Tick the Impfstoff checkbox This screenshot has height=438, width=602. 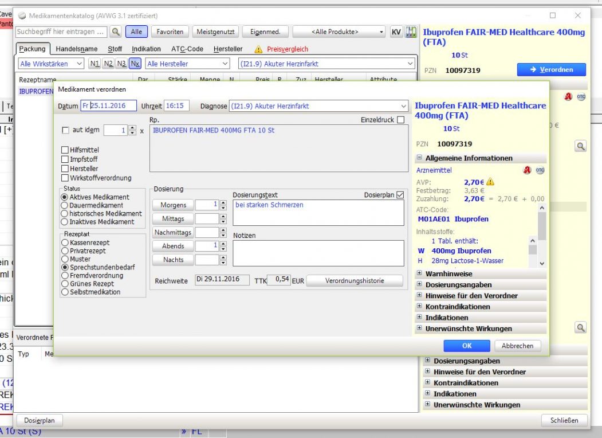65,159
